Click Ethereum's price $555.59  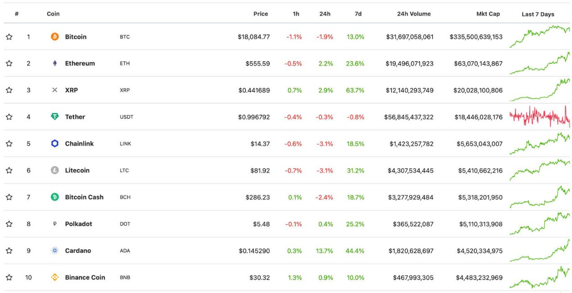258,64
